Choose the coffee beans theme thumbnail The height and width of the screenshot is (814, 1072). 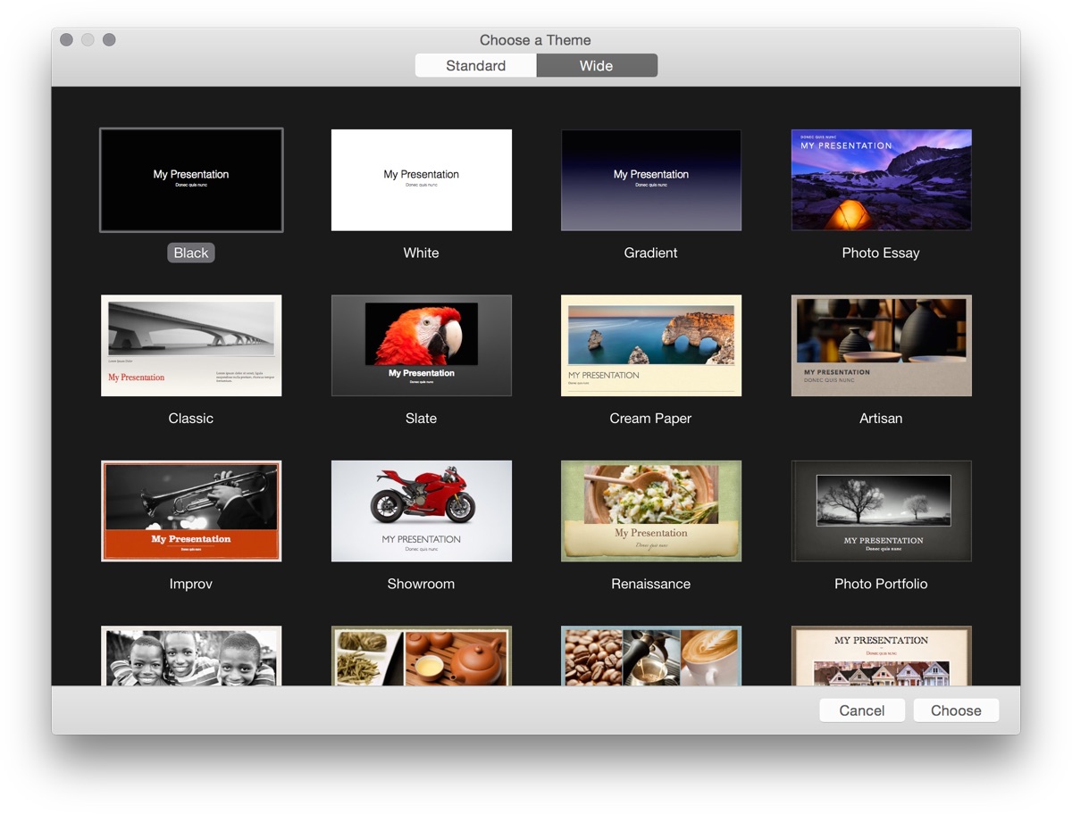click(x=651, y=656)
